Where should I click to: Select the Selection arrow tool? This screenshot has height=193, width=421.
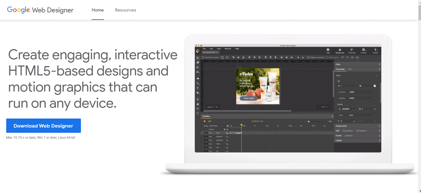click(x=198, y=57)
